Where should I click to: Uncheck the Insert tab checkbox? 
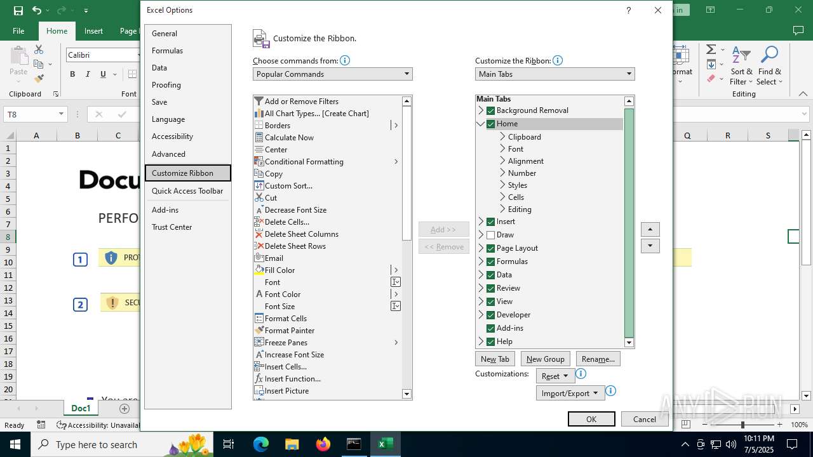coord(490,222)
